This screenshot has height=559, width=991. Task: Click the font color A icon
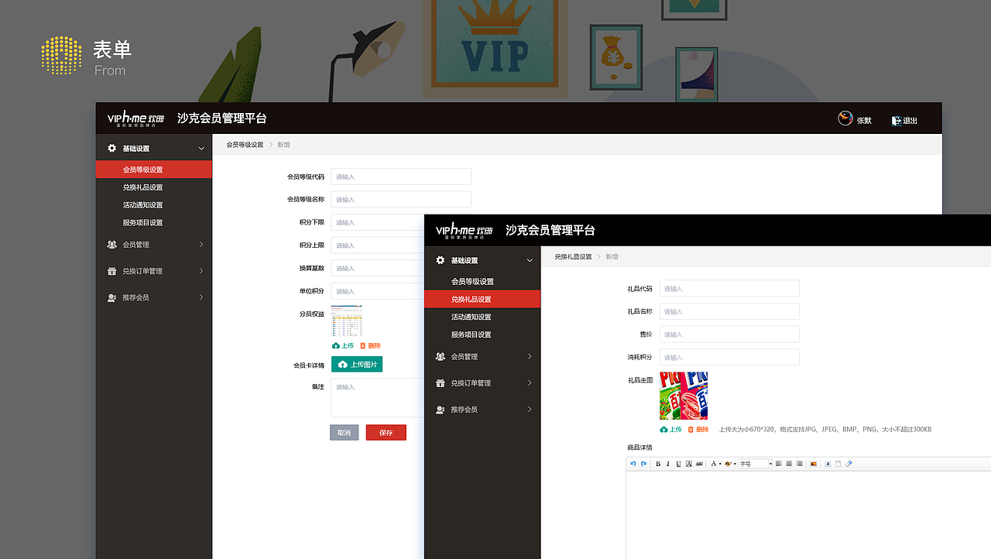click(714, 464)
